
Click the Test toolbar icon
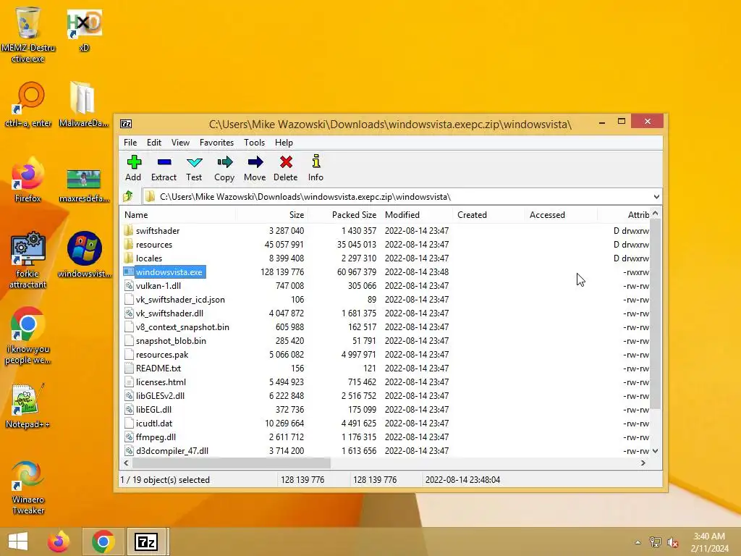point(194,162)
